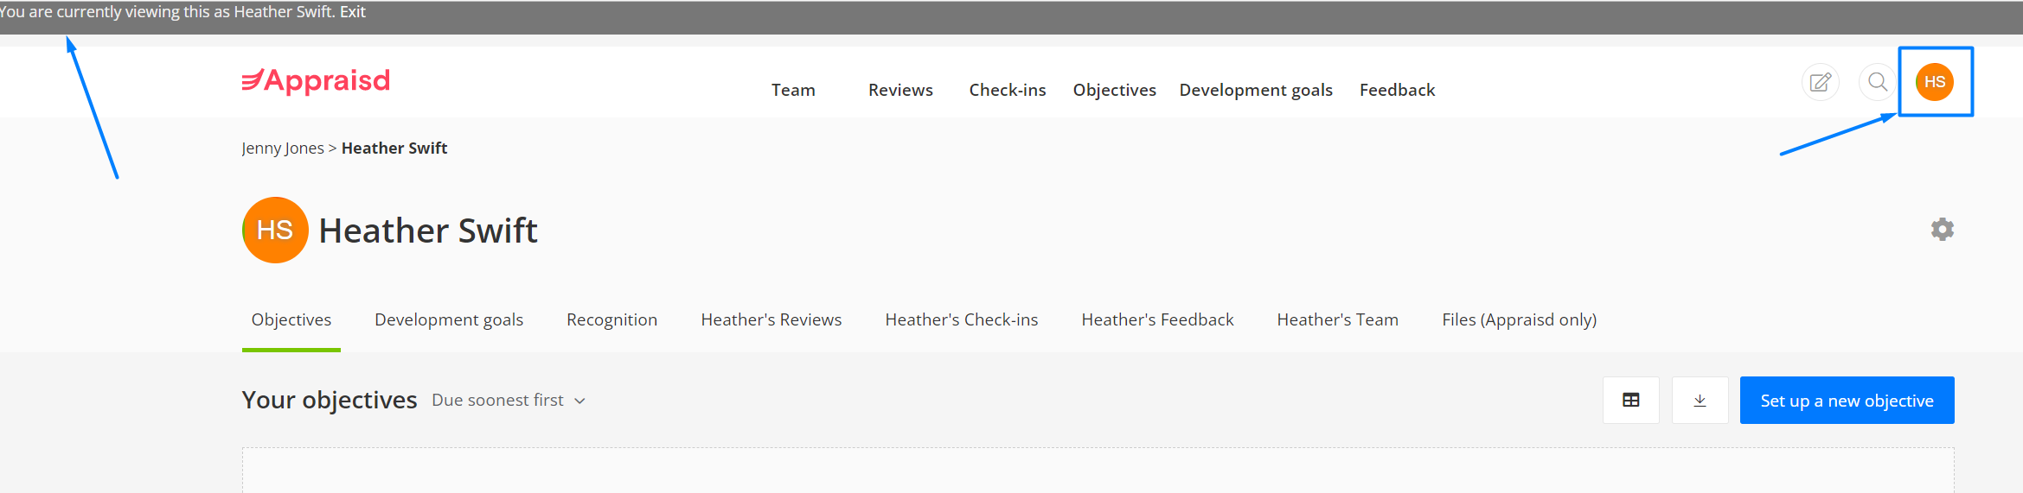
Task: Go to Jenny Jones breadcrumb link
Action: pos(283,148)
